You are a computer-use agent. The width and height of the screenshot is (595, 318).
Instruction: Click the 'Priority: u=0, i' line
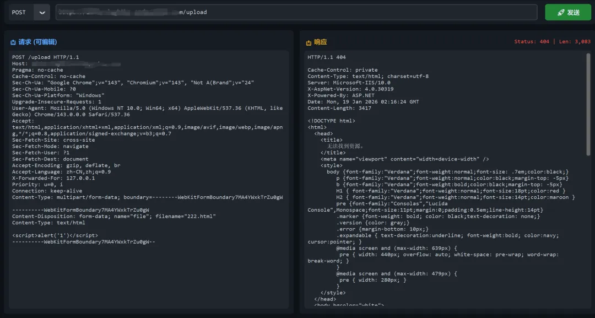click(x=37, y=185)
